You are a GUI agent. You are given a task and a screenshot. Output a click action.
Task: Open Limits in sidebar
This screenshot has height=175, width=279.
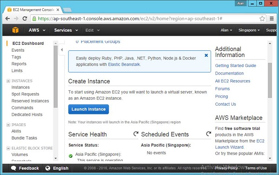[x=17, y=71]
